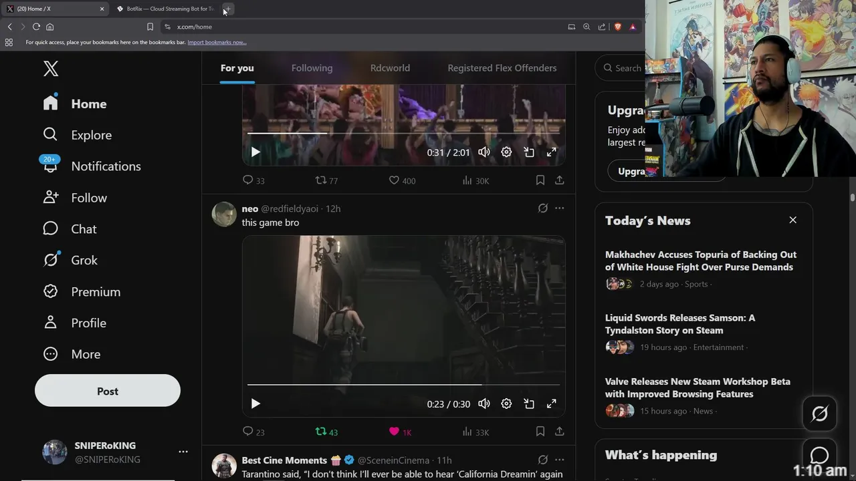856x481 pixels.
Task: Open Grok from the sidebar
Action: tap(70, 260)
